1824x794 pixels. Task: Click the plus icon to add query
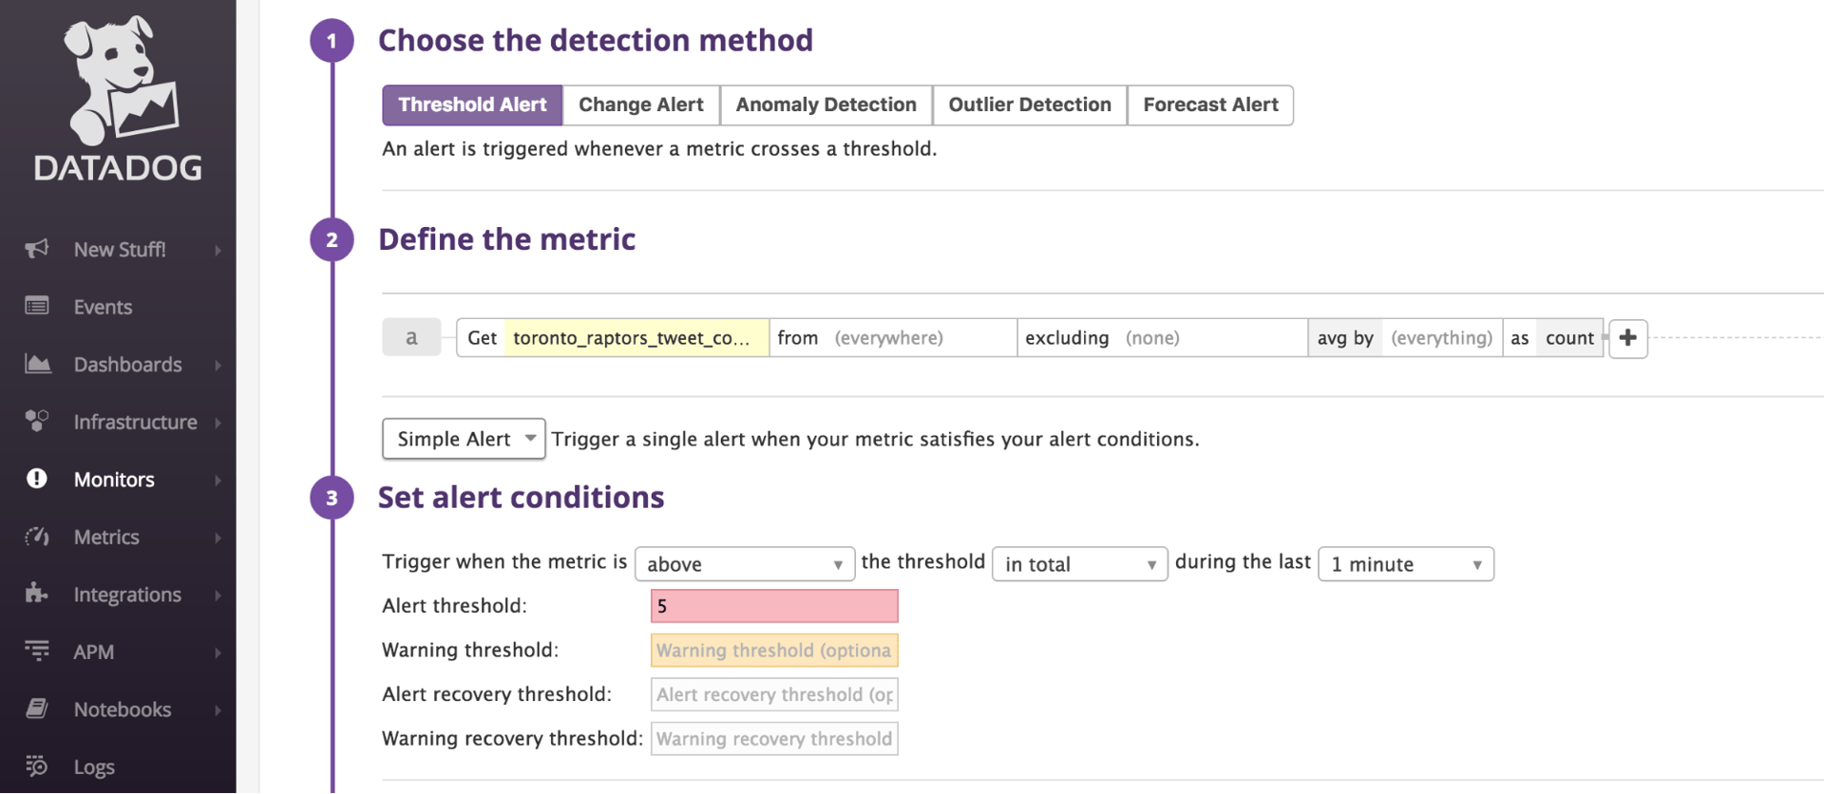click(x=1627, y=338)
